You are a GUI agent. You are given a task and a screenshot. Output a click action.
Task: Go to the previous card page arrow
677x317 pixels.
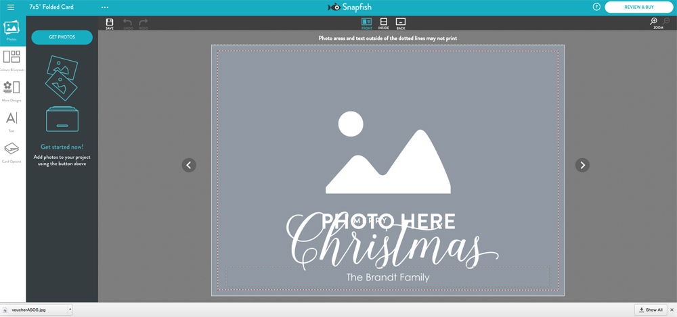click(x=189, y=165)
